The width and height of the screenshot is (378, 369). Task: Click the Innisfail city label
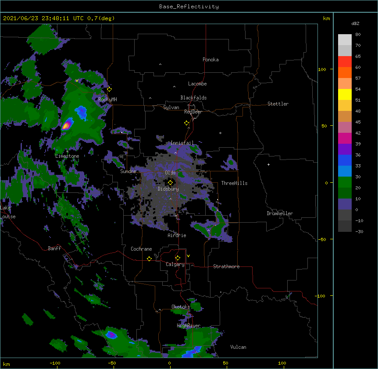point(182,143)
